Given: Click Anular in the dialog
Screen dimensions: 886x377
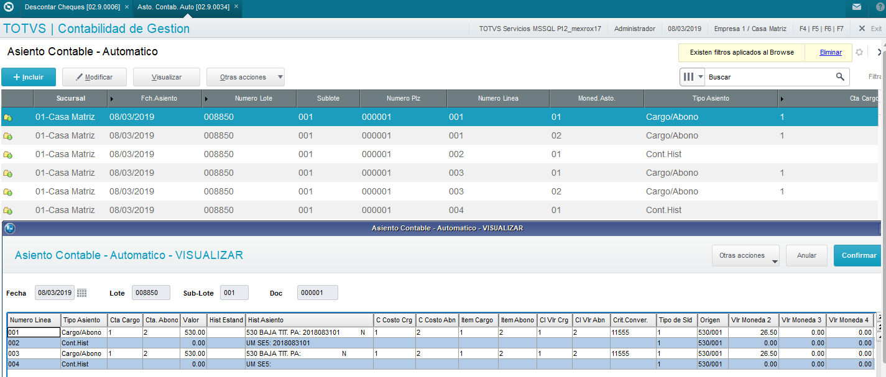Looking at the screenshot, I should pyautogui.click(x=806, y=255).
